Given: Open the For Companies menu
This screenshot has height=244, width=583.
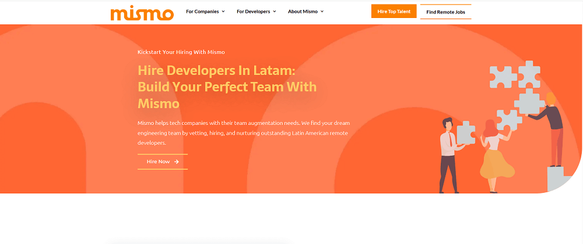Looking at the screenshot, I should coord(202,12).
